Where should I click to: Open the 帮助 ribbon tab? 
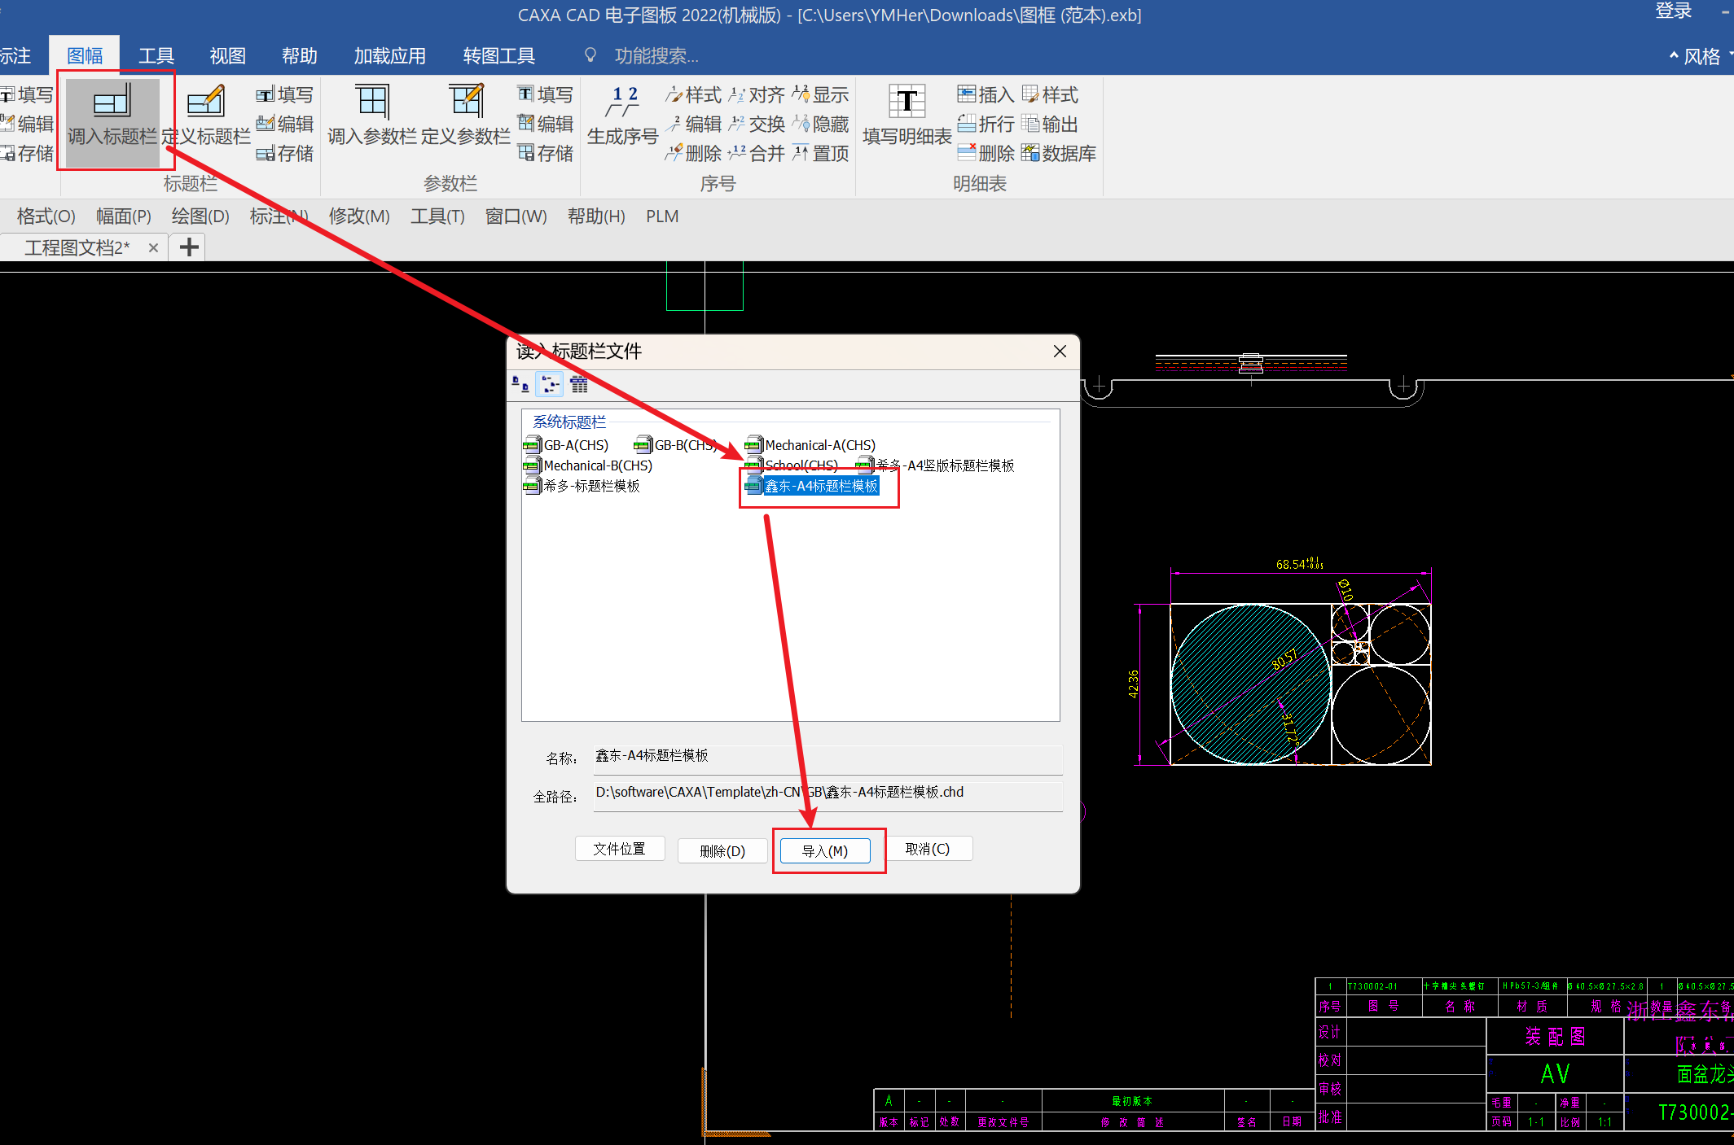300,56
